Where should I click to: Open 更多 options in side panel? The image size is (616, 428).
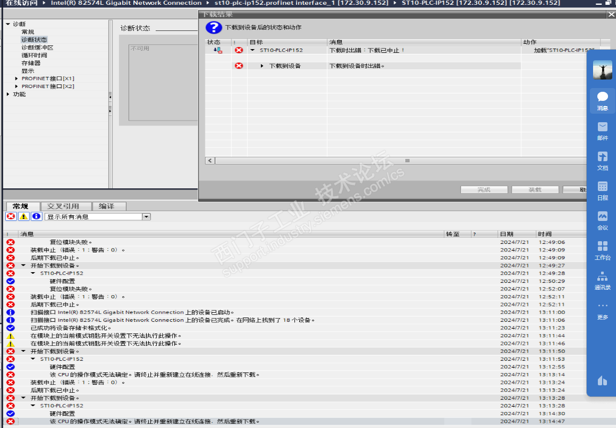tap(602, 311)
